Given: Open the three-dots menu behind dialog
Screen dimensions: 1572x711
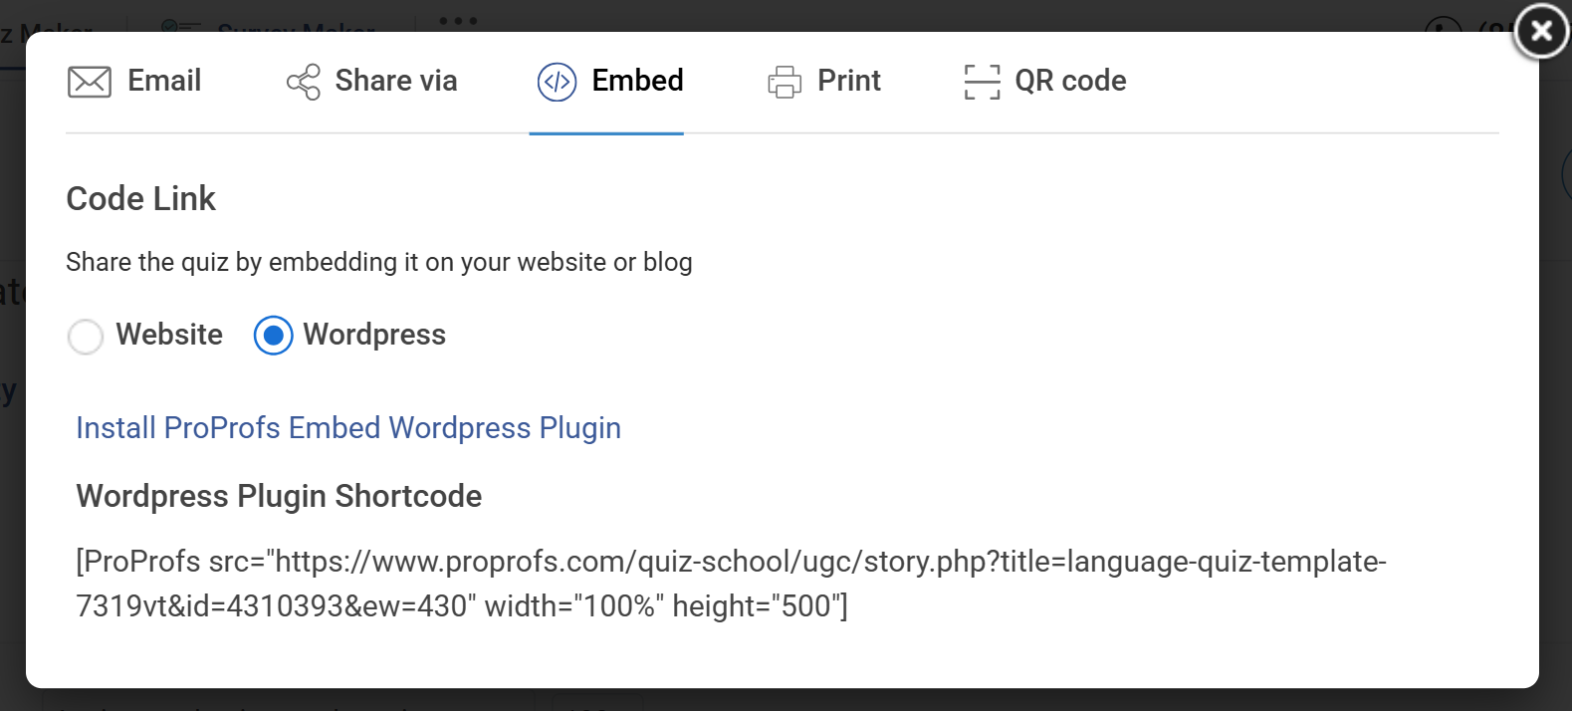Looking at the screenshot, I should [458, 20].
